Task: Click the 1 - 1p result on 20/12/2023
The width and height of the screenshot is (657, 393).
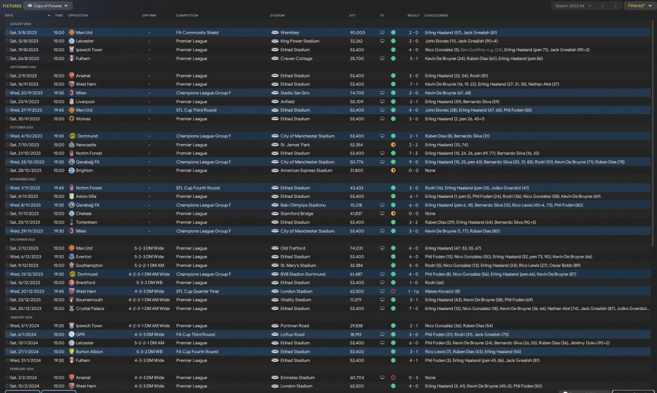Action: pyautogui.click(x=414, y=291)
